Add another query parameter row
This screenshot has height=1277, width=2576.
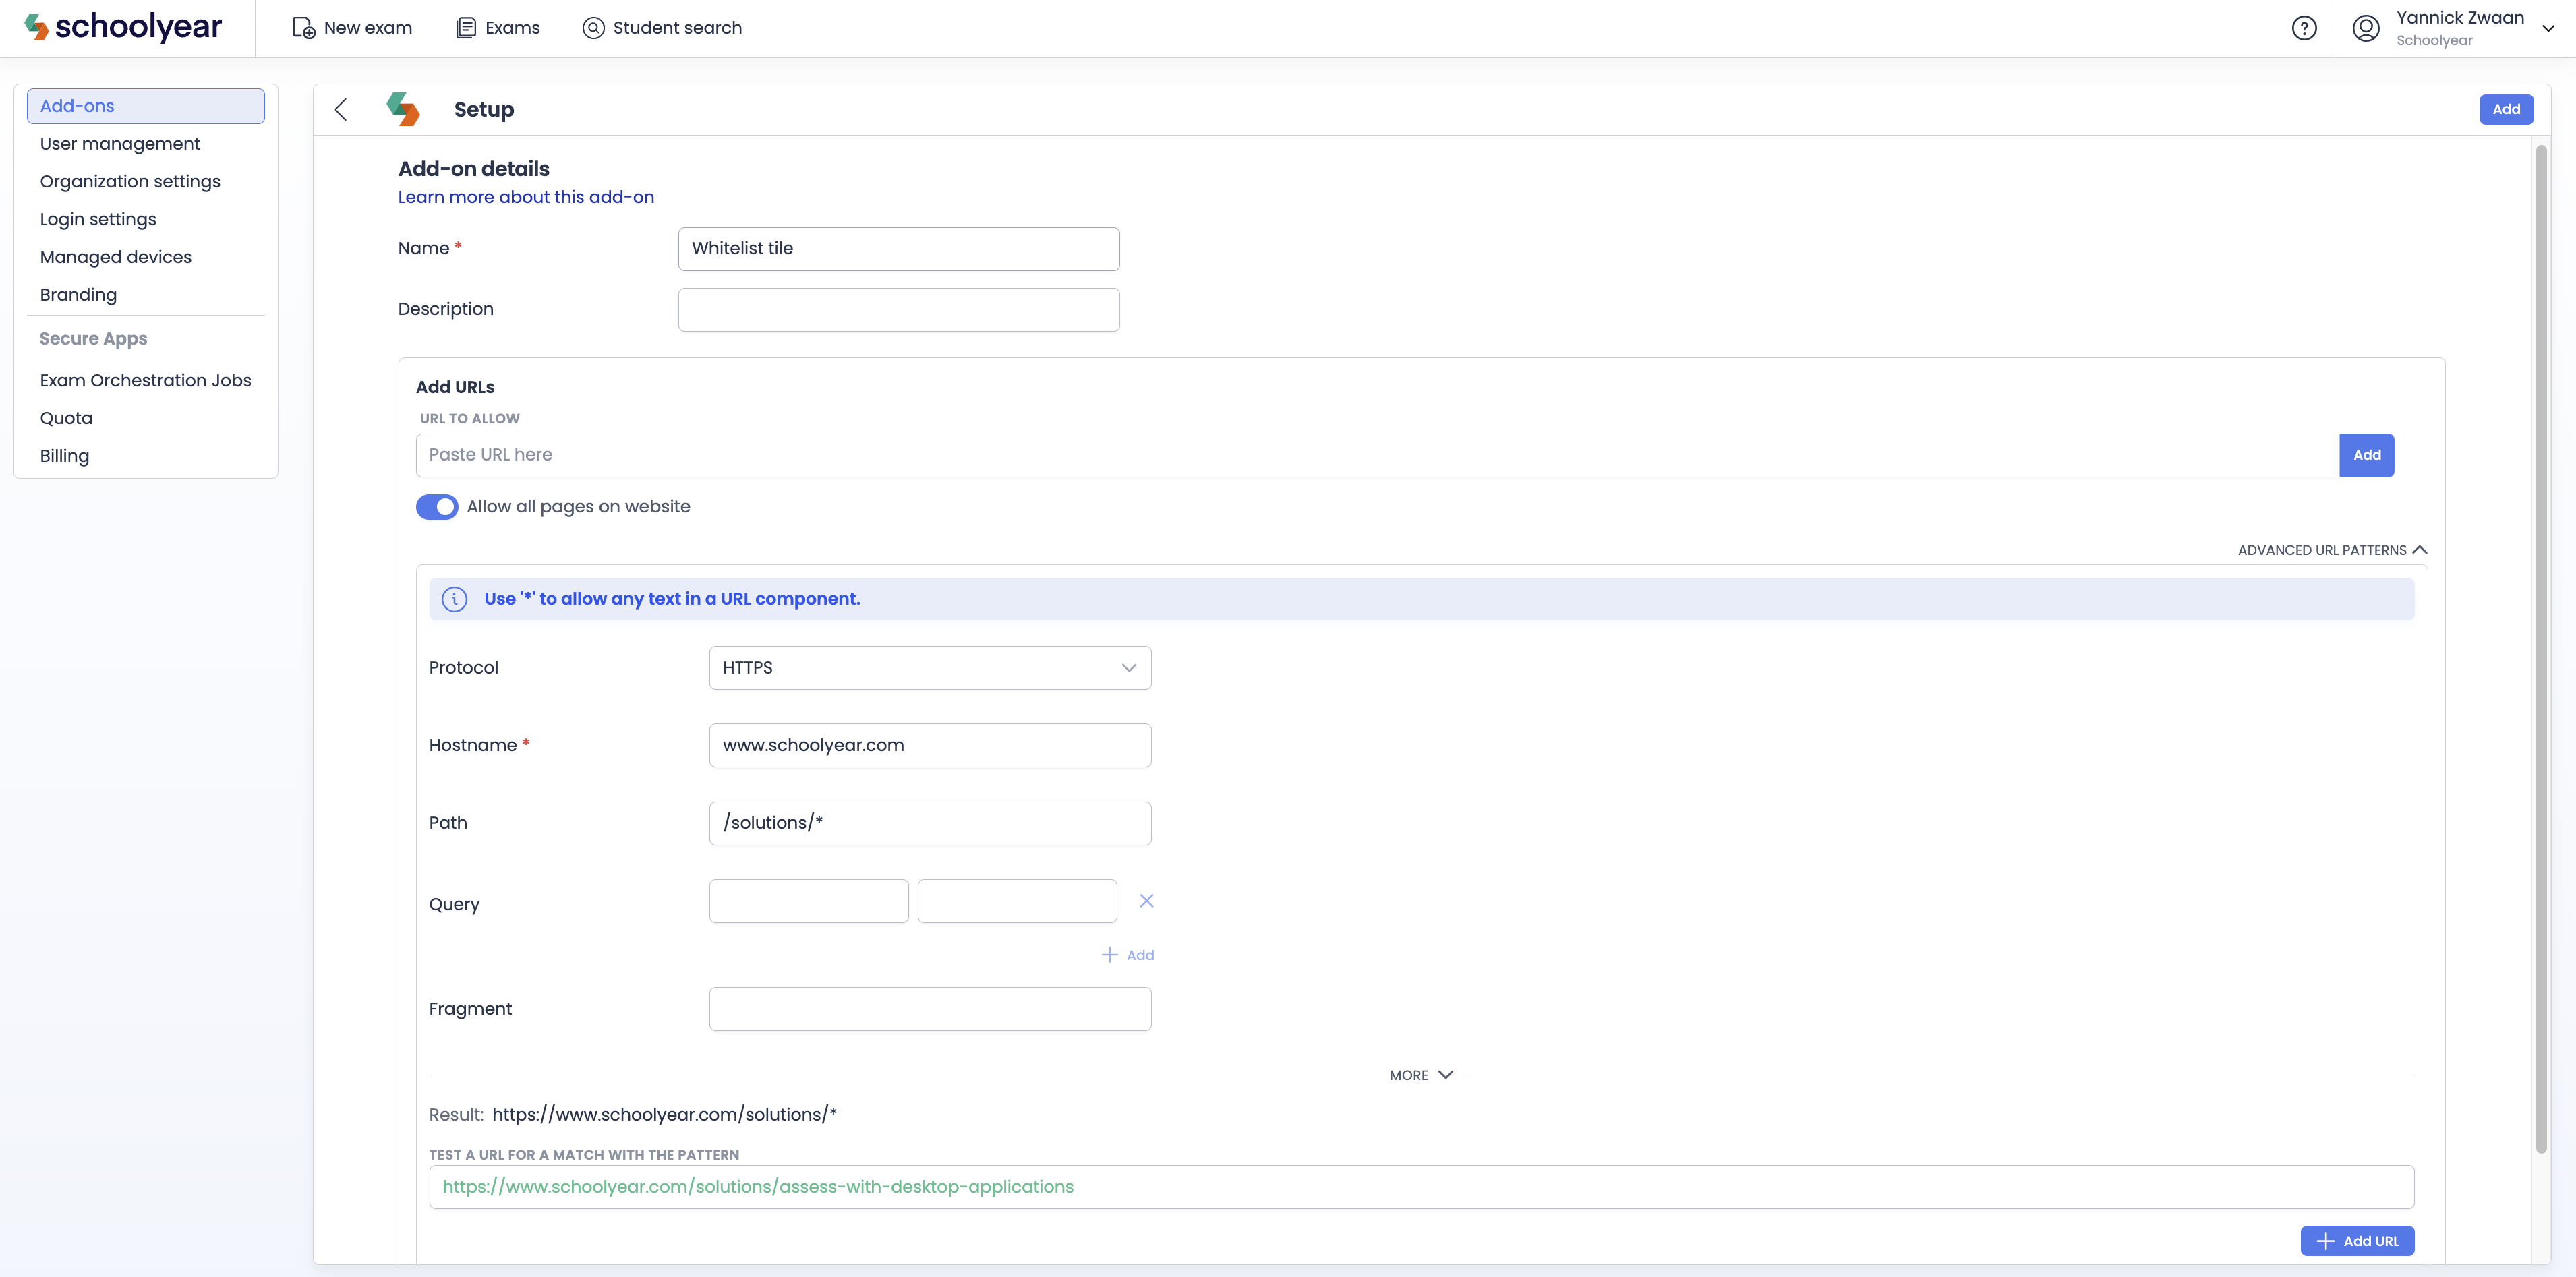click(x=1128, y=955)
